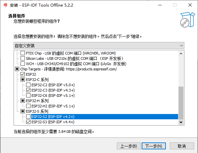
Task: Go back with 上一步(B) button
Action: [129, 146]
